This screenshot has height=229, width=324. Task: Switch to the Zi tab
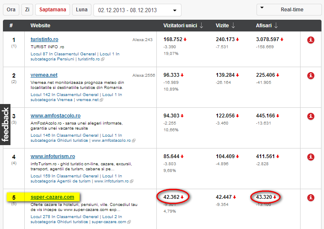(x=28, y=9)
